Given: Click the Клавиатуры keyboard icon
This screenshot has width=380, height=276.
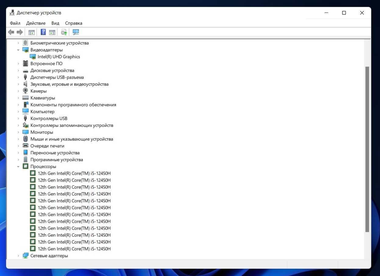Looking at the screenshot, I should point(25,98).
